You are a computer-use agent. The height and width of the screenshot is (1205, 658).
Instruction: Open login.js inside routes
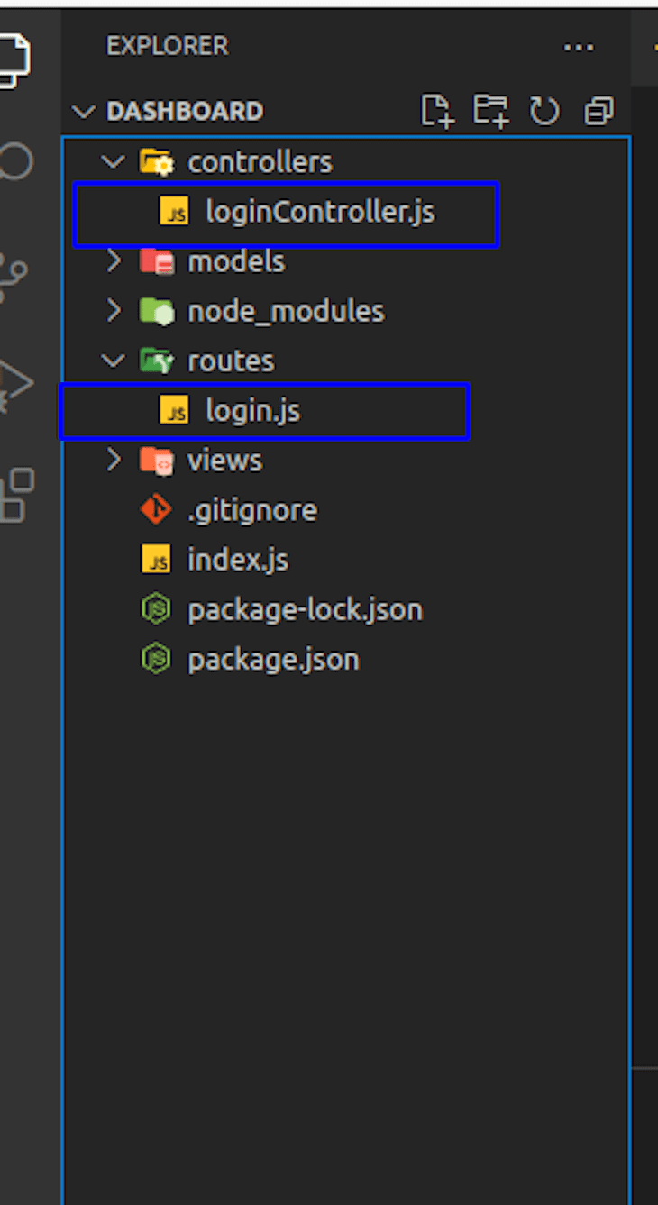click(252, 410)
